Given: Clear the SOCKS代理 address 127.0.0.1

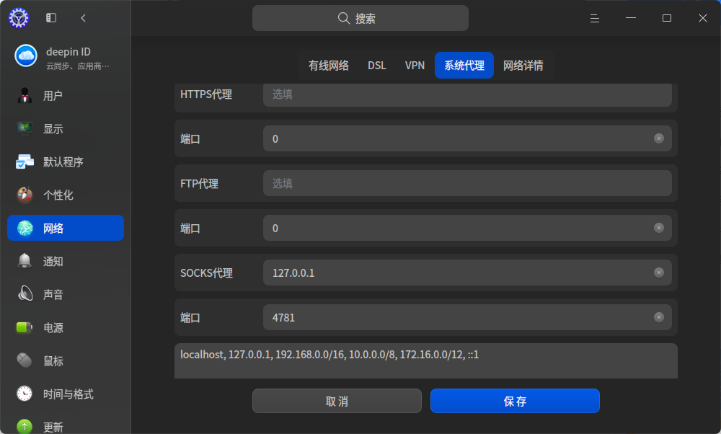Looking at the screenshot, I should 659,273.
